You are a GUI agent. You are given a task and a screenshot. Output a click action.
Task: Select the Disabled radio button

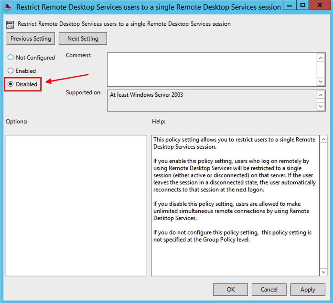[11, 84]
